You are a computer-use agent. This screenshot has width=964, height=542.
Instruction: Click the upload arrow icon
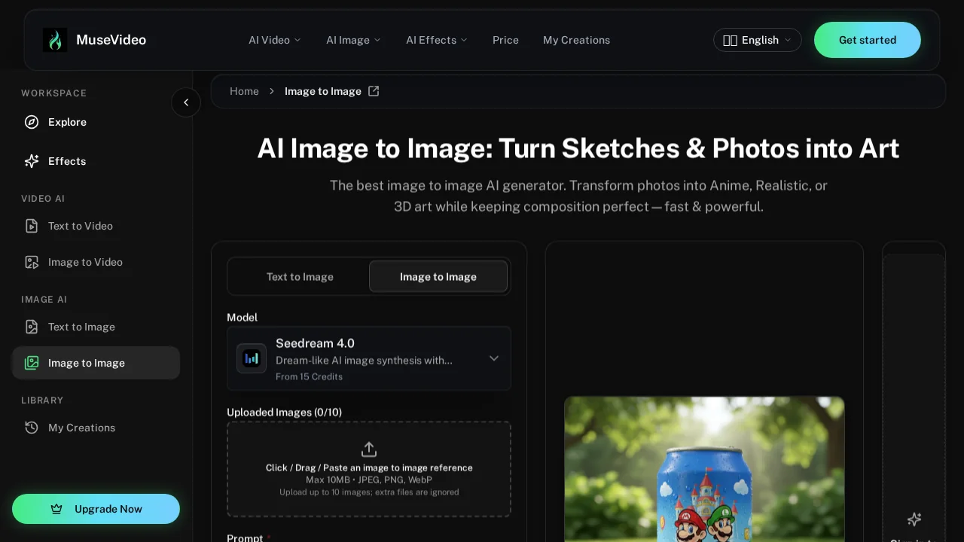pos(369,449)
